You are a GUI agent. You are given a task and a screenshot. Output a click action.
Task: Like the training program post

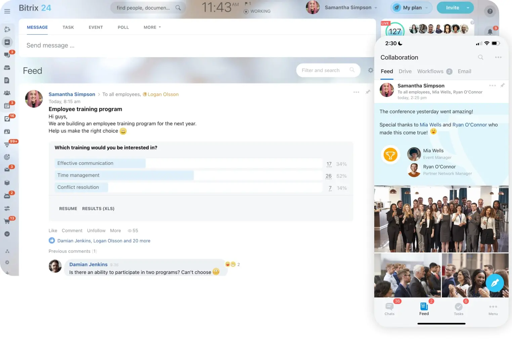coord(53,231)
